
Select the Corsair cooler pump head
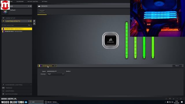coord(110,40)
